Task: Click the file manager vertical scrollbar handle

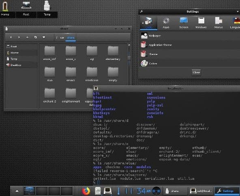Action: click(x=129, y=58)
